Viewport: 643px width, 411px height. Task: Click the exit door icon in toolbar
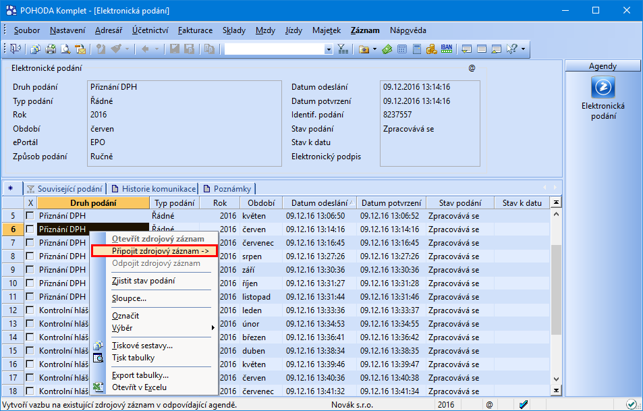pyautogui.click(x=15, y=49)
